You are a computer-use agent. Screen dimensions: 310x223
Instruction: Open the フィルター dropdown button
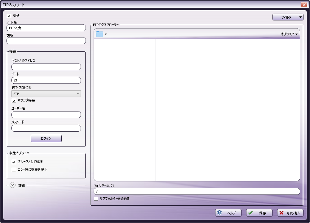point(288,17)
